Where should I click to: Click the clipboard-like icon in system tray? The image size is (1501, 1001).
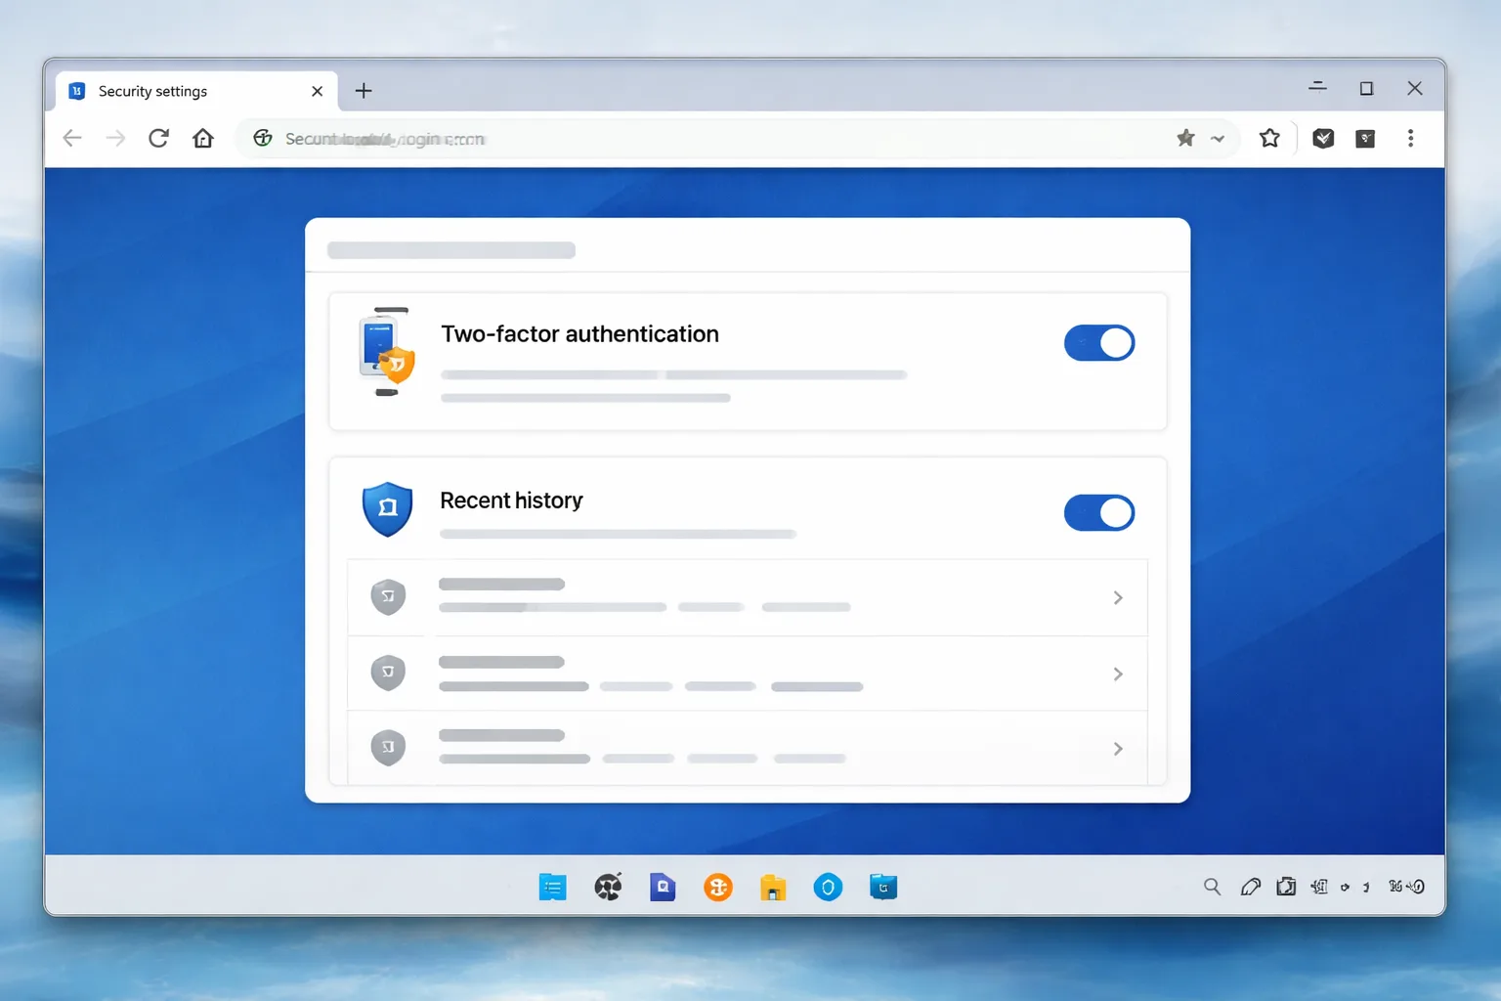pos(1286,887)
